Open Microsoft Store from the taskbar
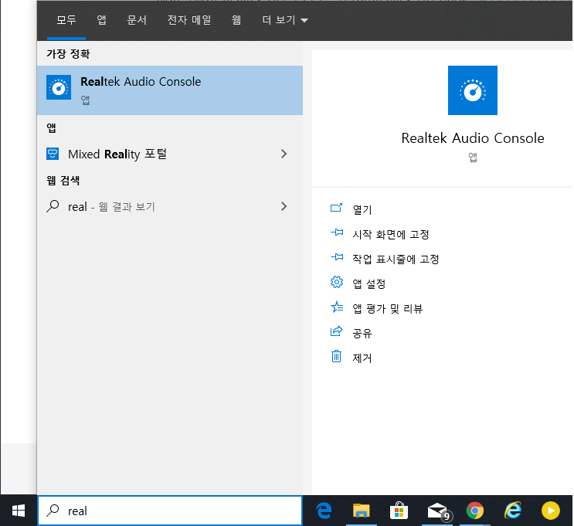Screen dimensions: 574x526 [399, 511]
